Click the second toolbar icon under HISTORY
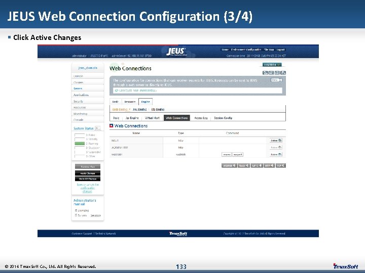This screenshot has width=365, height=273. [271, 73]
